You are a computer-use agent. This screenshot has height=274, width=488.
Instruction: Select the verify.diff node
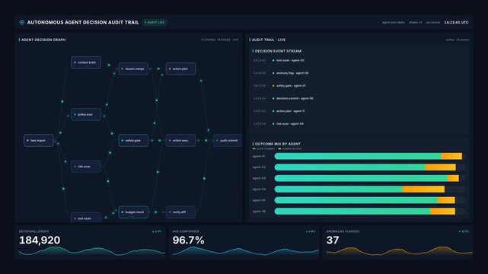[x=181, y=212]
